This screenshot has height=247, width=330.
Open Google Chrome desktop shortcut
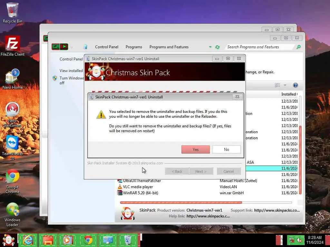[x=13, y=181]
